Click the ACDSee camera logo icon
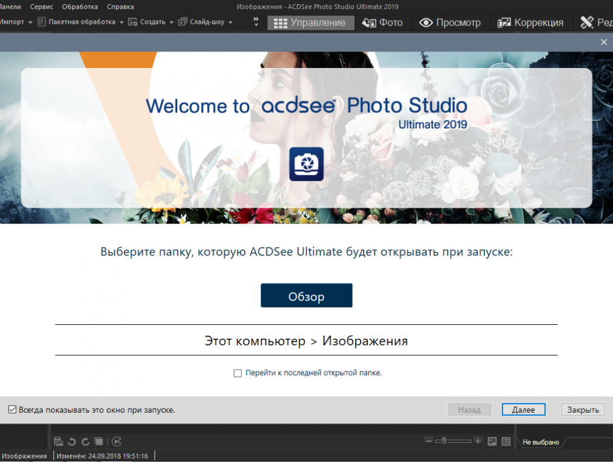 tap(306, 164)
